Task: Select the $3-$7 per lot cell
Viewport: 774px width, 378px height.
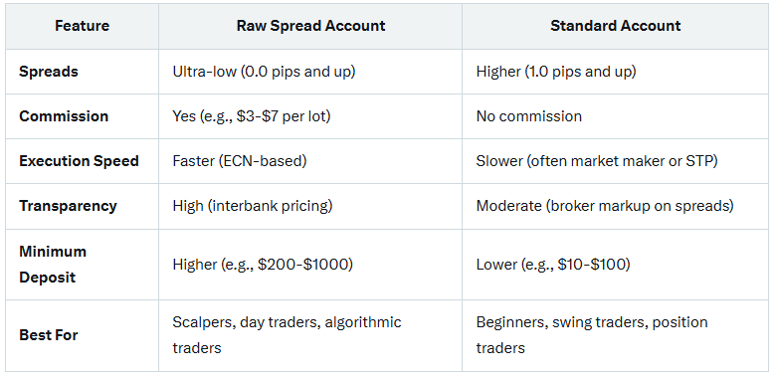Action: tap(252, 116)
